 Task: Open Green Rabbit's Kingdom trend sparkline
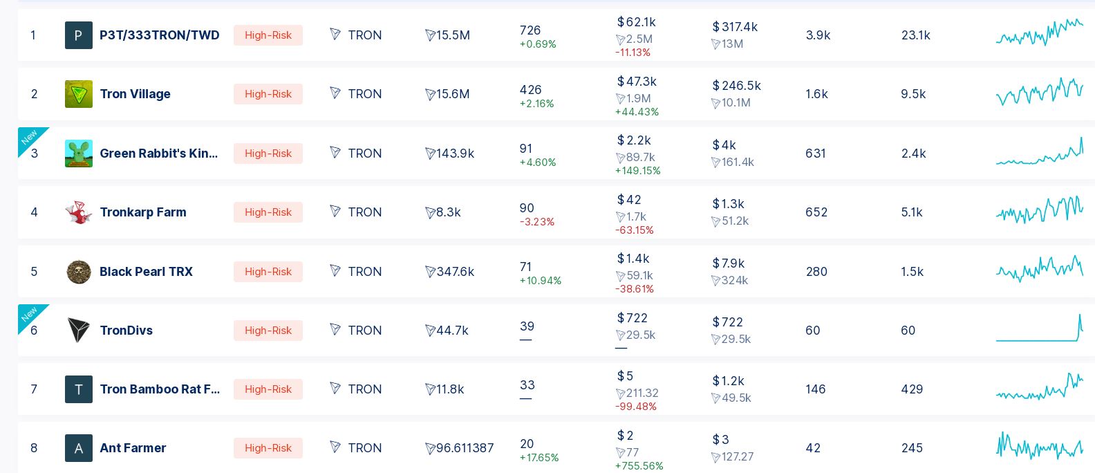click(1040, 151)
